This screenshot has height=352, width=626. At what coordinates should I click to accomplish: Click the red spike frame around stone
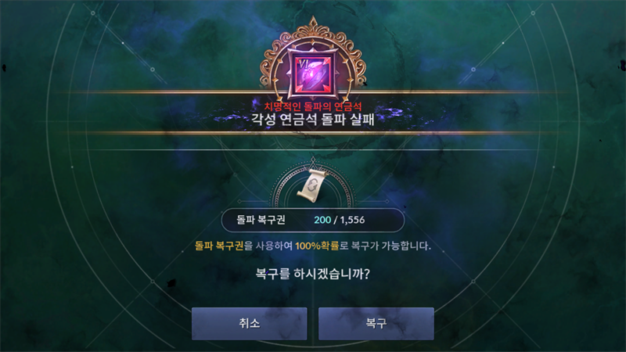[x=314, y=74]
